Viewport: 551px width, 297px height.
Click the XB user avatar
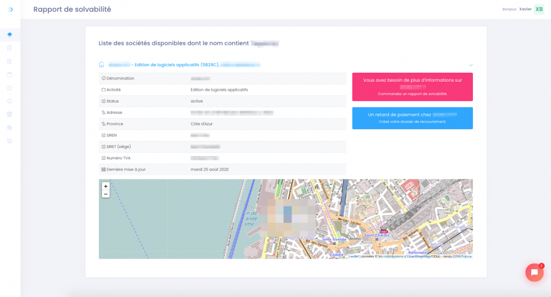point(539,9)
